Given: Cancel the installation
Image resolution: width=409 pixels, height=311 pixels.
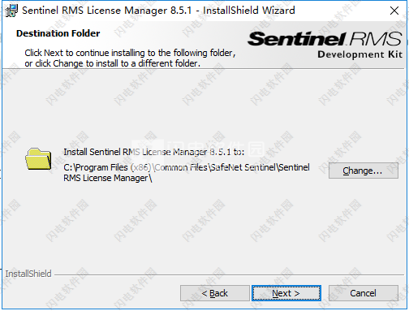Looking at the screenshot, I should [364, 293].
